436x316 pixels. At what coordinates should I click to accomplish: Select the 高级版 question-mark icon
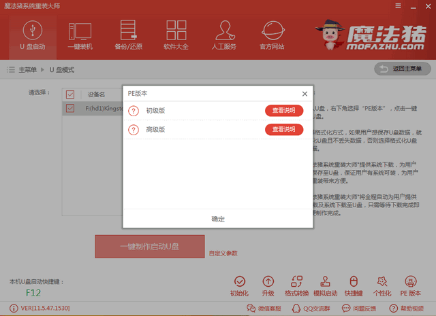134,130
